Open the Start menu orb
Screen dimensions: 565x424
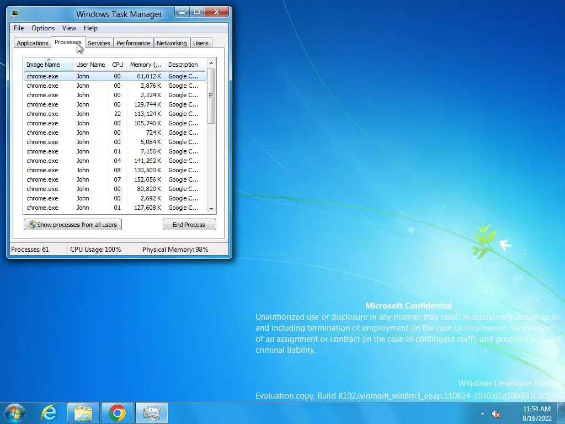14,413
